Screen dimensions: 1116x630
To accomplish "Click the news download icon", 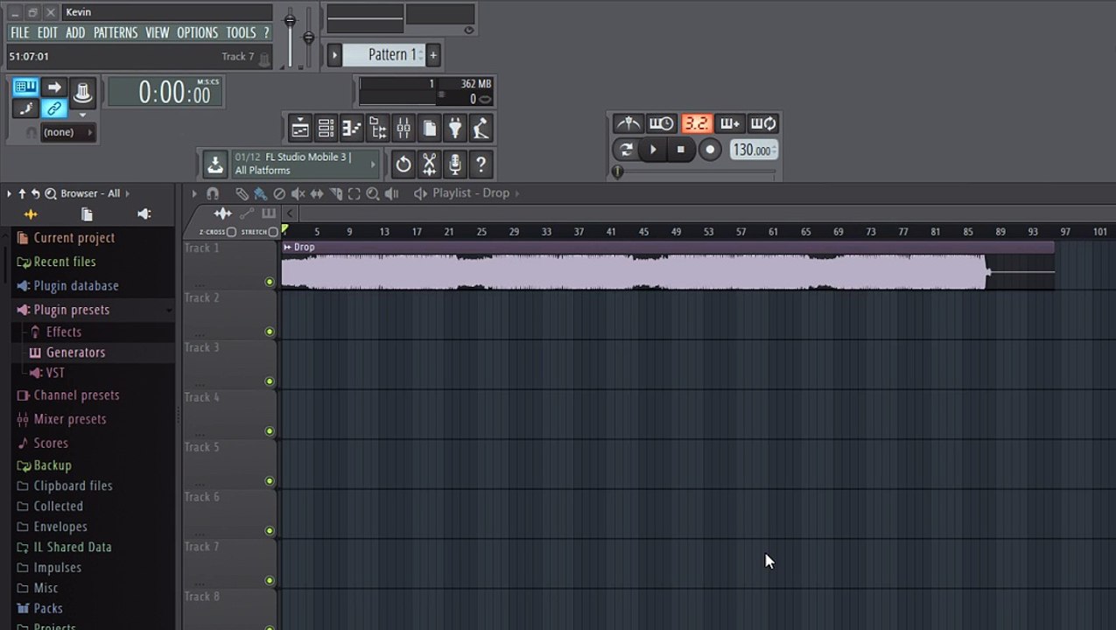I will [214, 164].
